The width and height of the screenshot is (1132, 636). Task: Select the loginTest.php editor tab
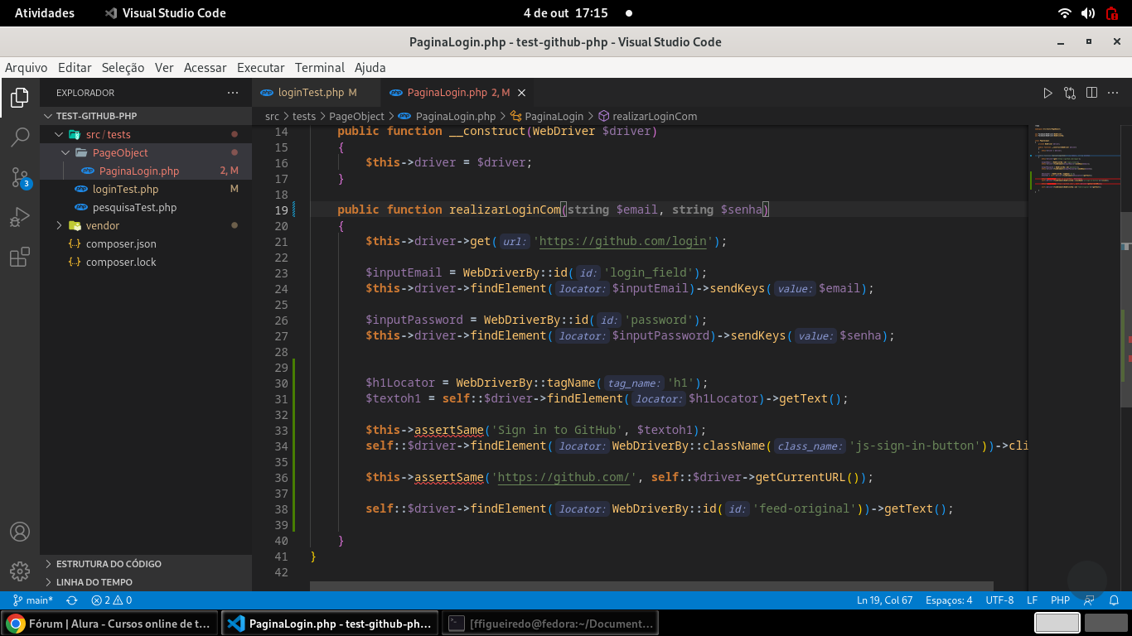(317, 93)
